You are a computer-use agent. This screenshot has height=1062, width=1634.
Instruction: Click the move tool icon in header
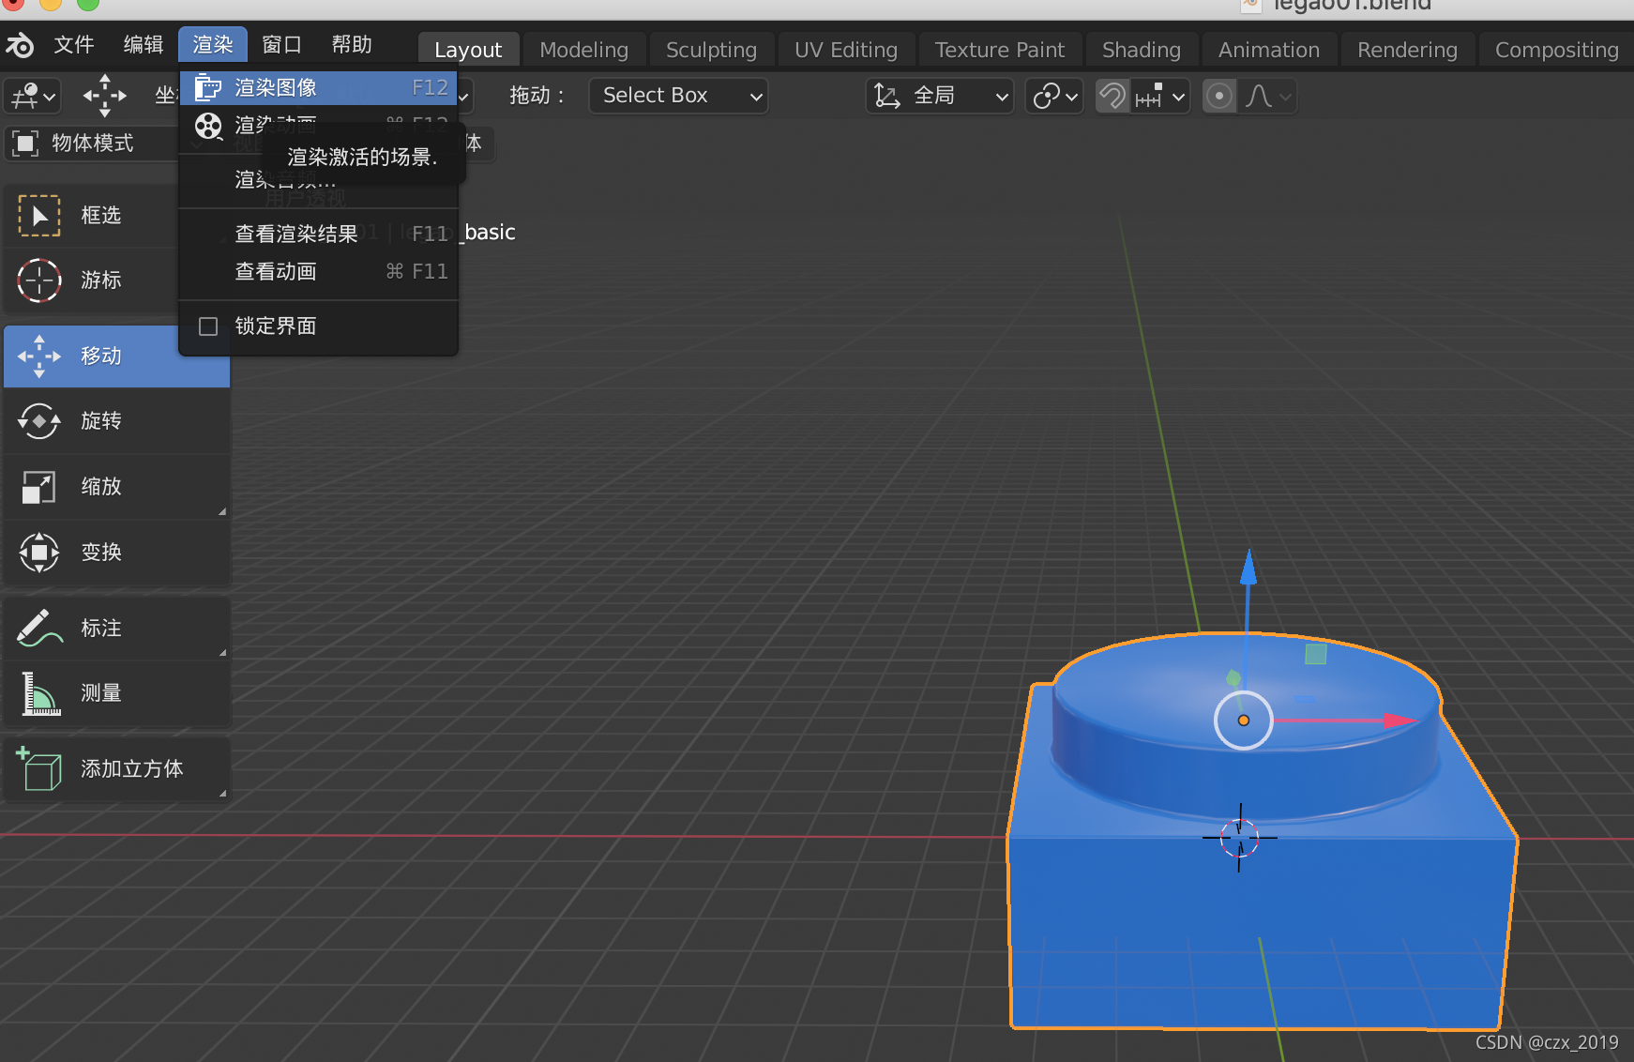point(104,96)
